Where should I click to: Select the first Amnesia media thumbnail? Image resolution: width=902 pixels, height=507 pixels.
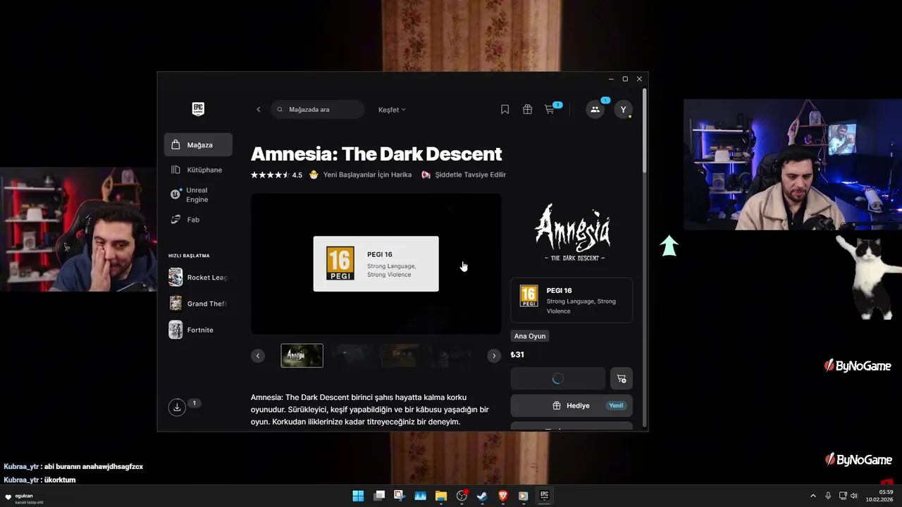tap(302, 356)
